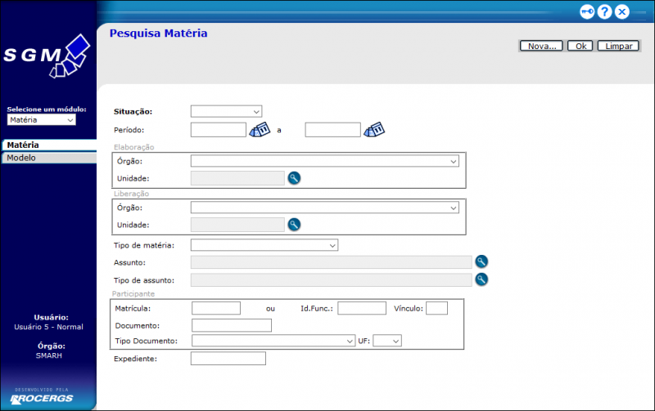Viewport: 655px width, 411px height.
Task: Click the Tipo de assunto text field
Action: 332,280
